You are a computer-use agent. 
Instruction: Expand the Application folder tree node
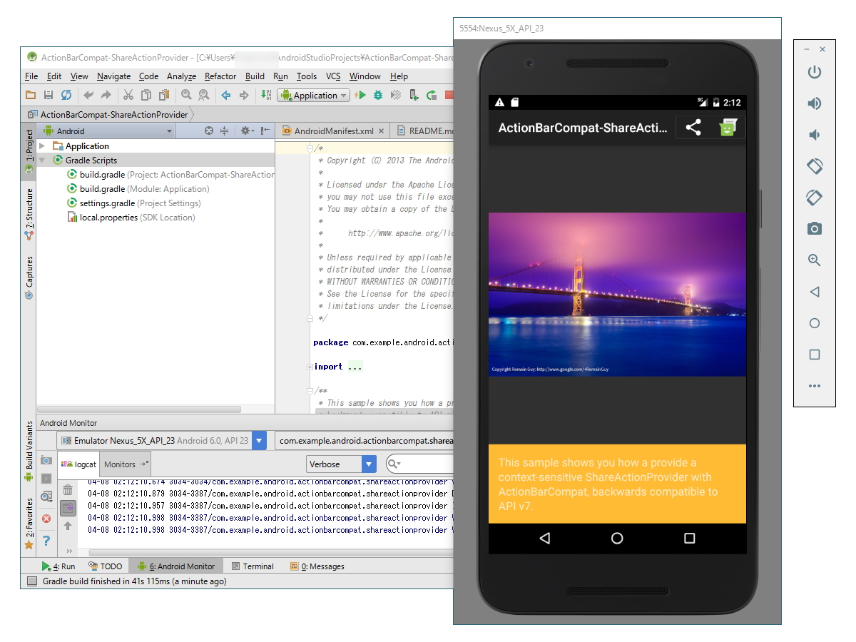(43, 146)
